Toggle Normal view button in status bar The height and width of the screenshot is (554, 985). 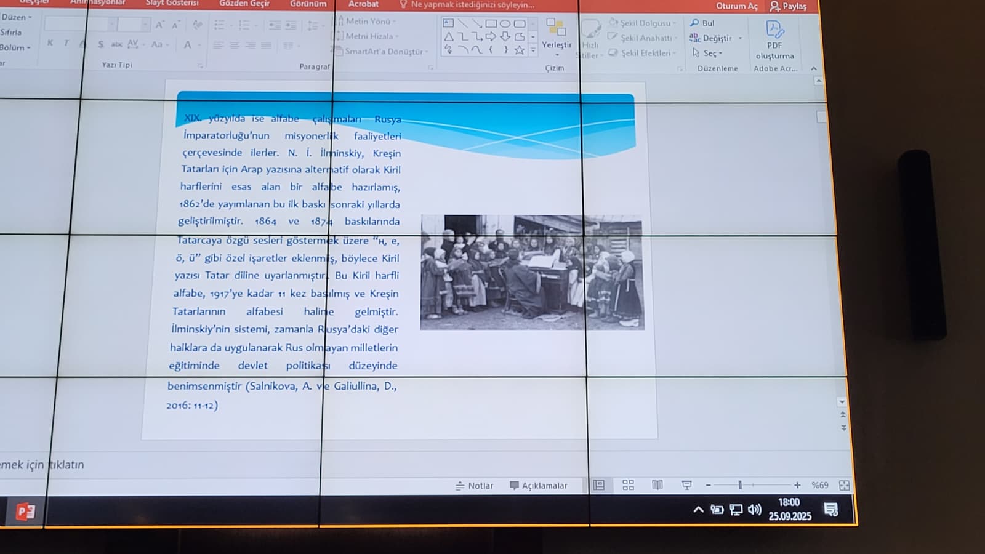tap(598, 485)
